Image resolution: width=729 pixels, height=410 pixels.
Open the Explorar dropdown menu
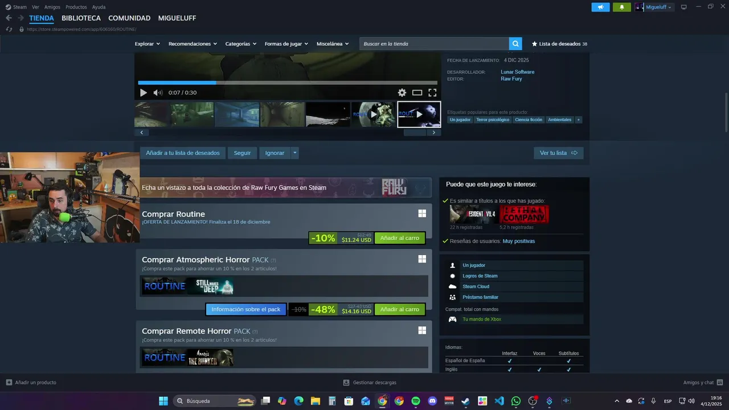click(147, 44)
